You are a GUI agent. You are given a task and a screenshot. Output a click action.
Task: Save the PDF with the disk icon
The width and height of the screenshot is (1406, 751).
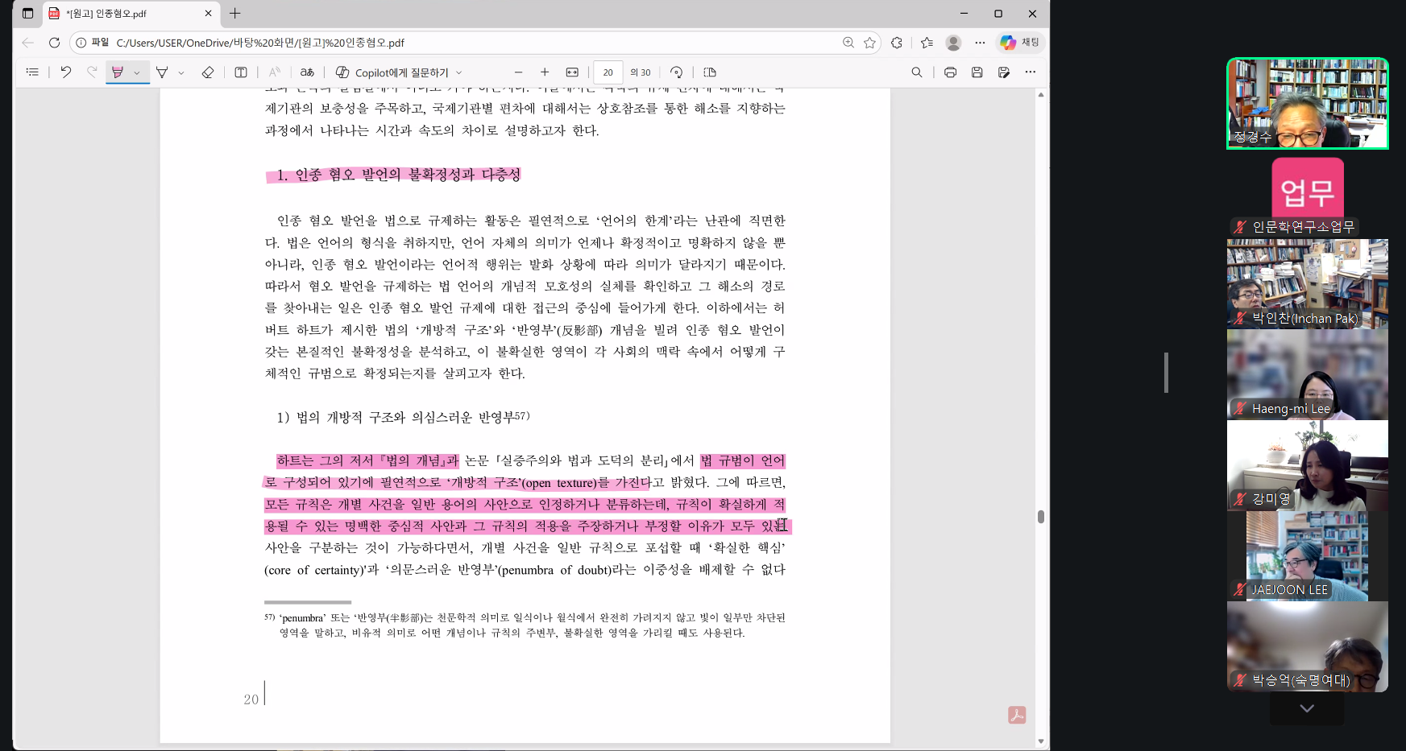coord(977,72)
